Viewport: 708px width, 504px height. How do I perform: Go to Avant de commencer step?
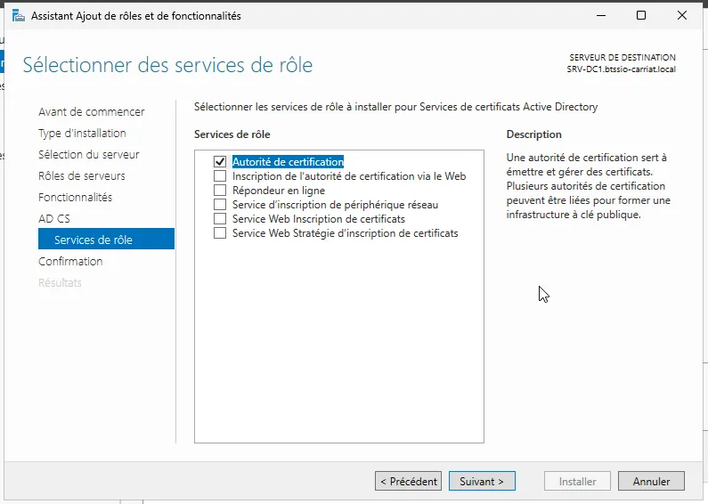(91, 111)
